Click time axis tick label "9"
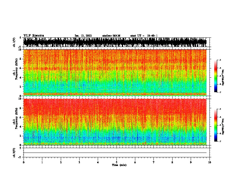 tap(191, 162)
